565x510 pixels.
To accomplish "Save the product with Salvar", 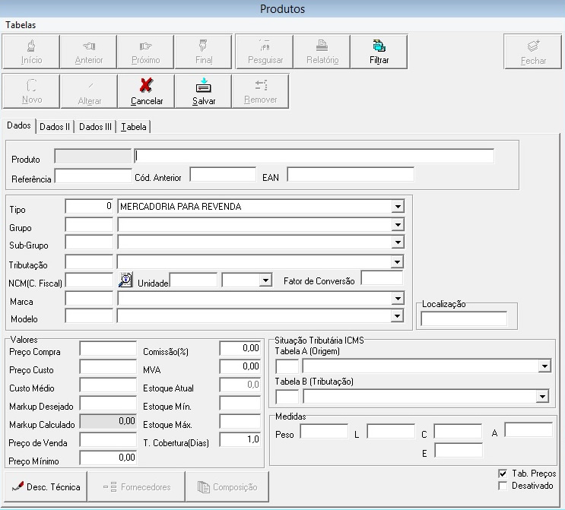I will pos(203,91).
